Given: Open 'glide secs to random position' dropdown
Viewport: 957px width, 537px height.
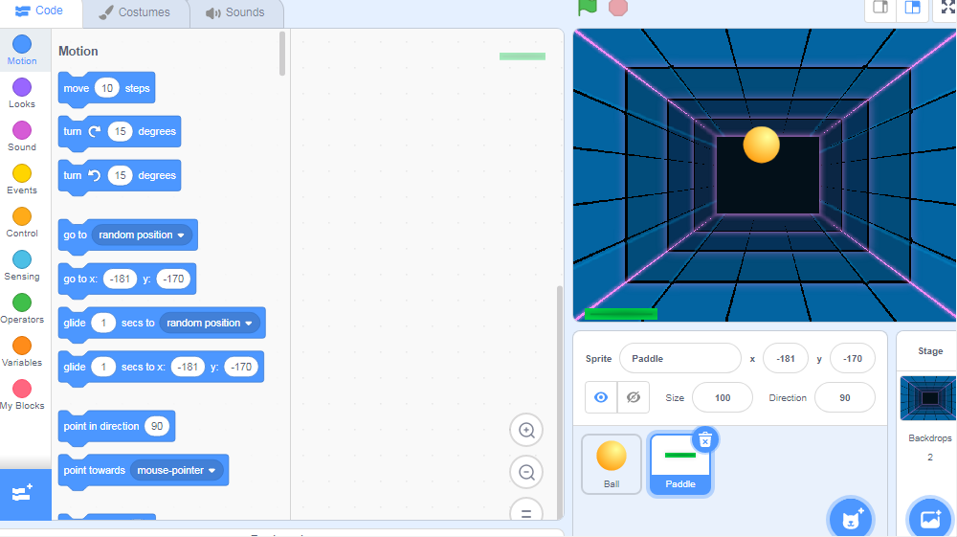Looking at the screenshot, I should pos(210,323).
